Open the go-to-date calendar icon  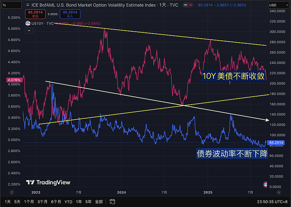coord(112,202)
